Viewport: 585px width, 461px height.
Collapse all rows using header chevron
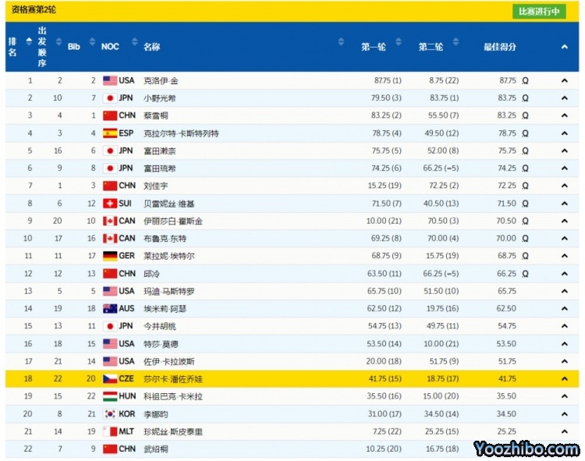(x=564, y=47)
